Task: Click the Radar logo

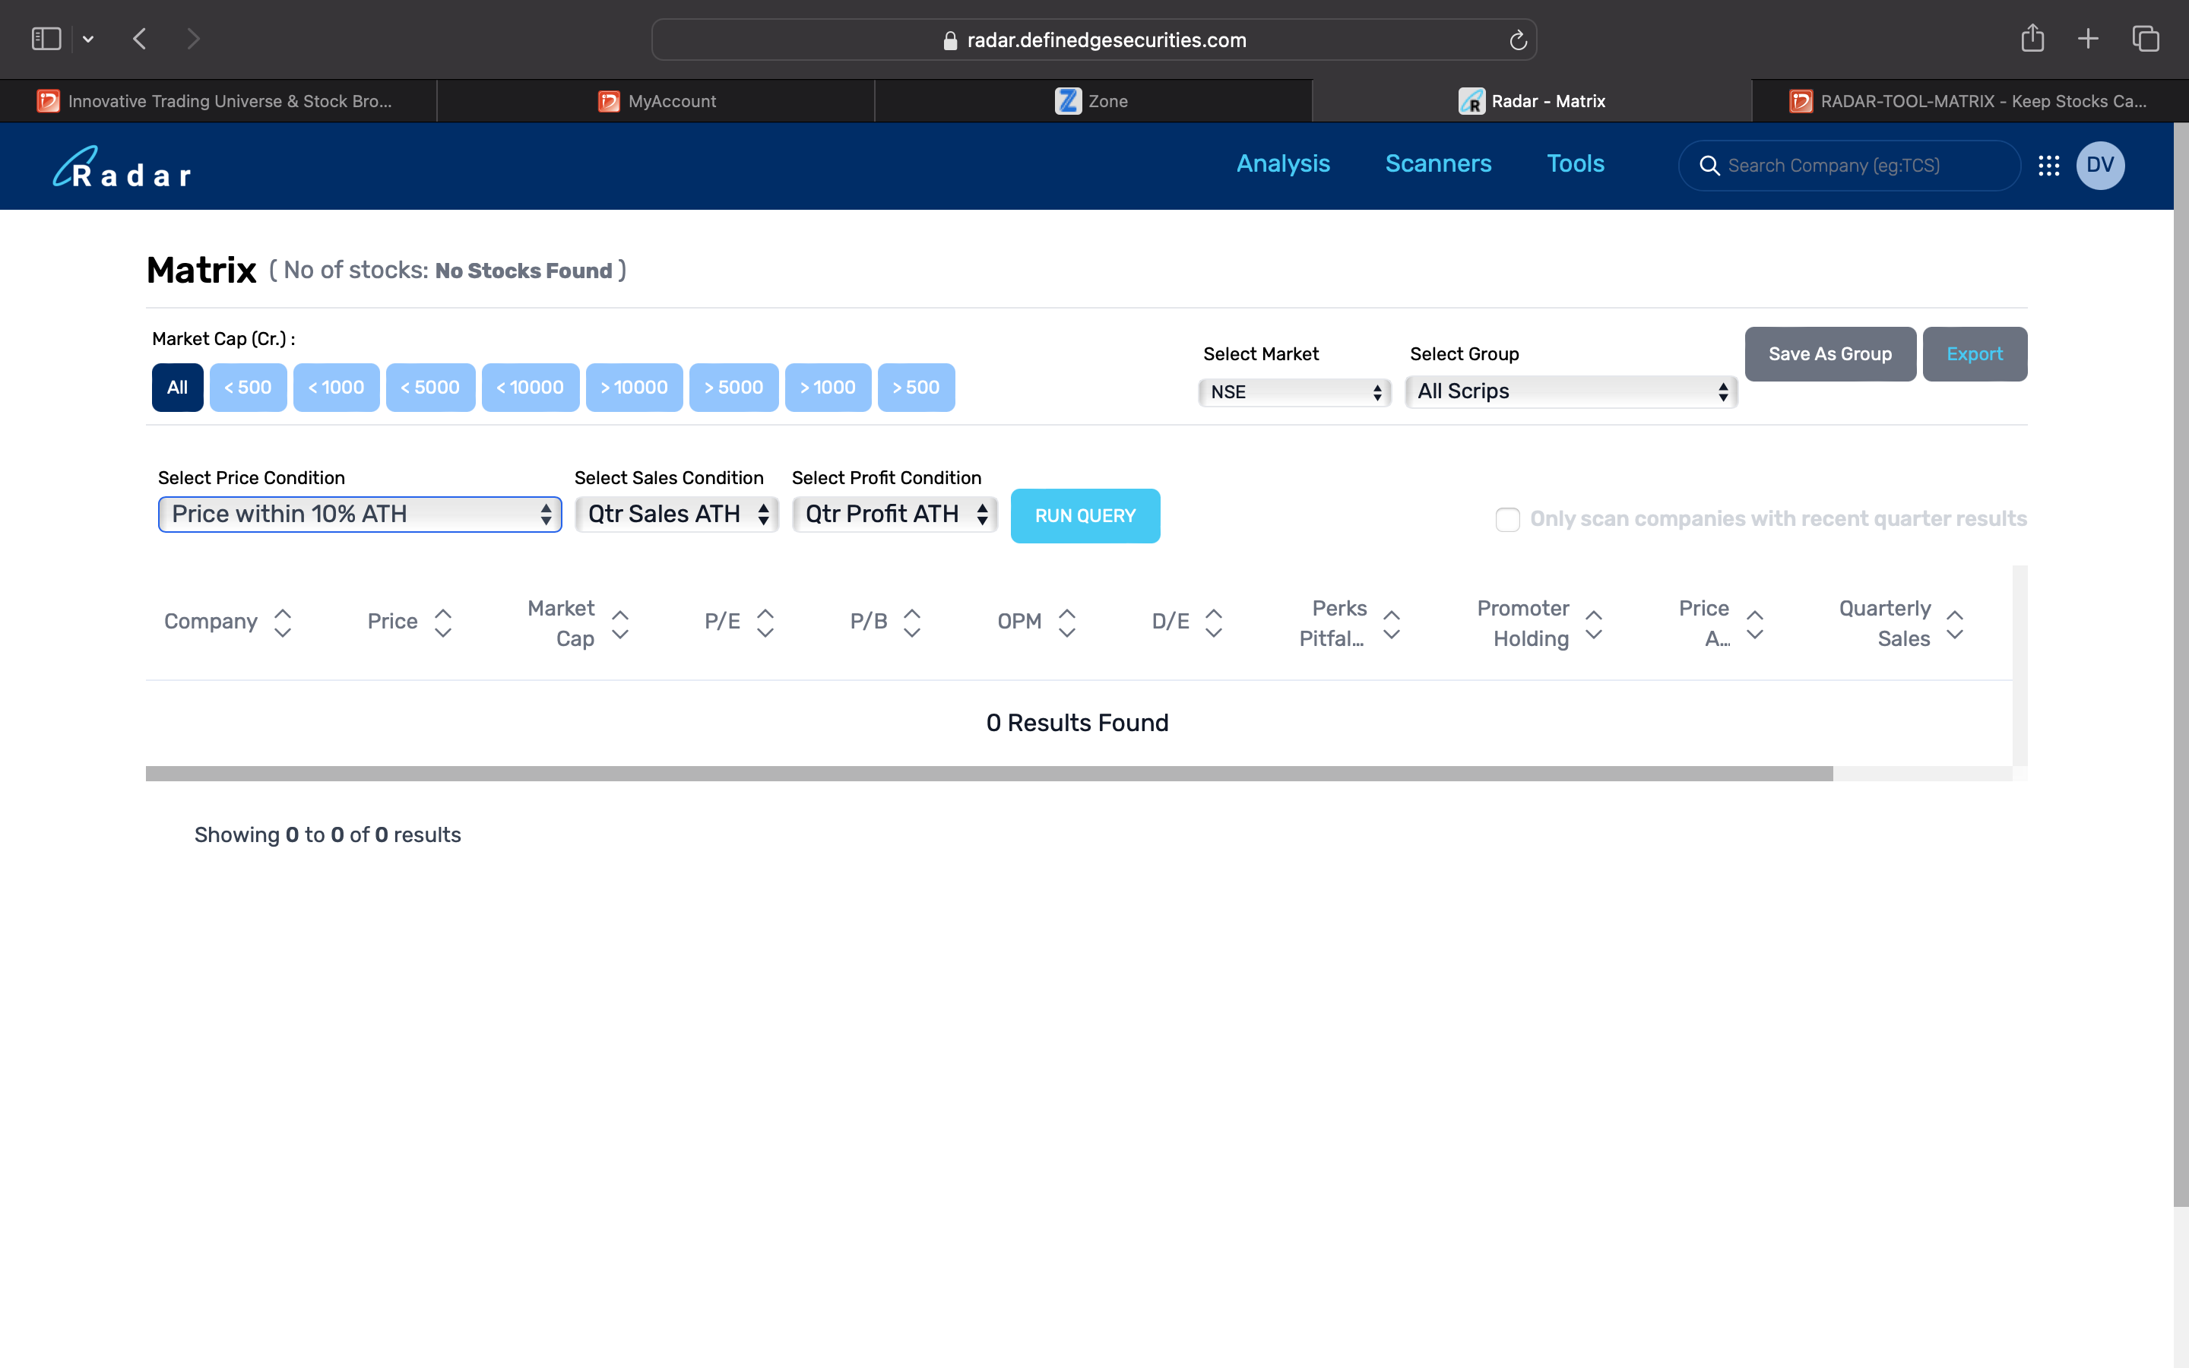Action: pos(122,167)
